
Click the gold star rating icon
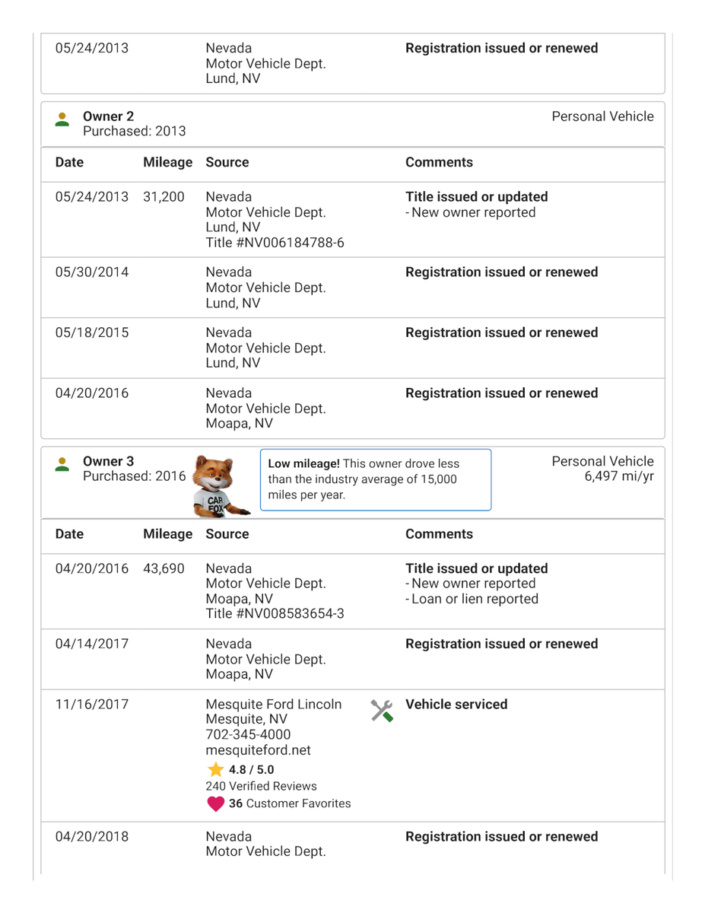[216, 769]
